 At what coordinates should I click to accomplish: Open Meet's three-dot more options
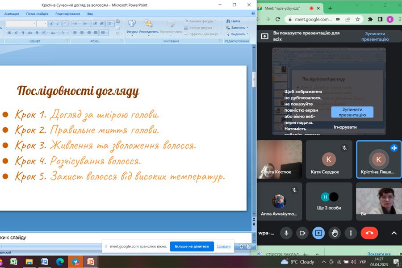coord(351,233)
